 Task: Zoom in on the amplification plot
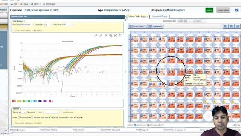click(96, 36)
